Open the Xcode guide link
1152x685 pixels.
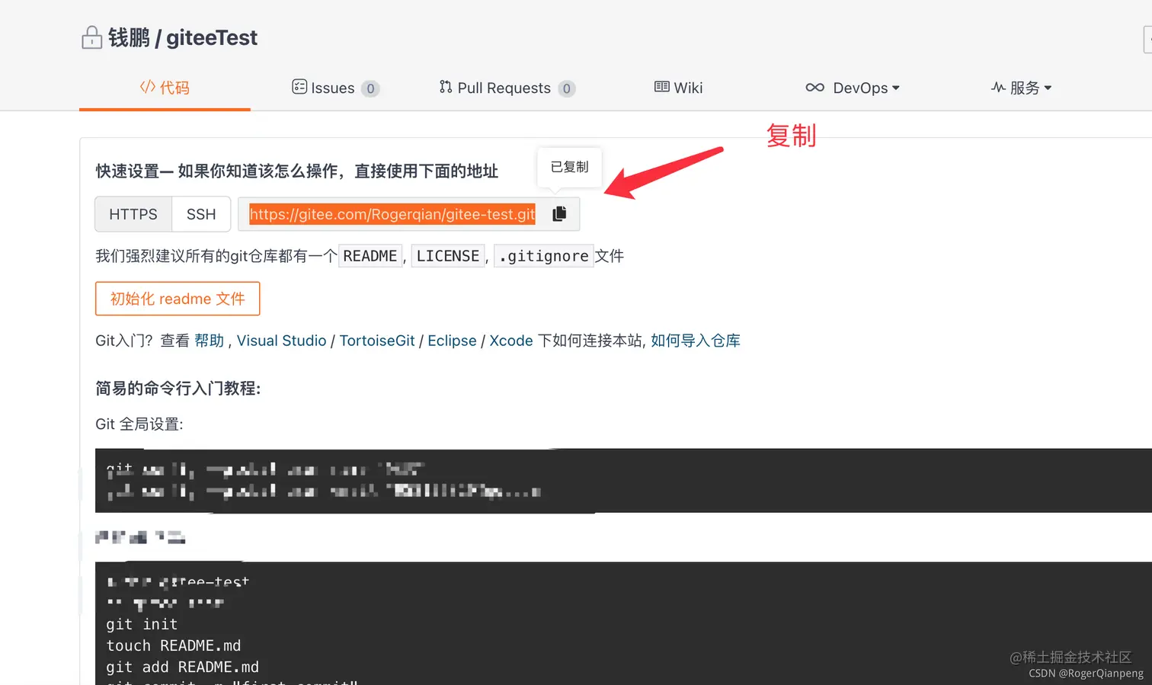pyautogui.click(x=511, y=341)
